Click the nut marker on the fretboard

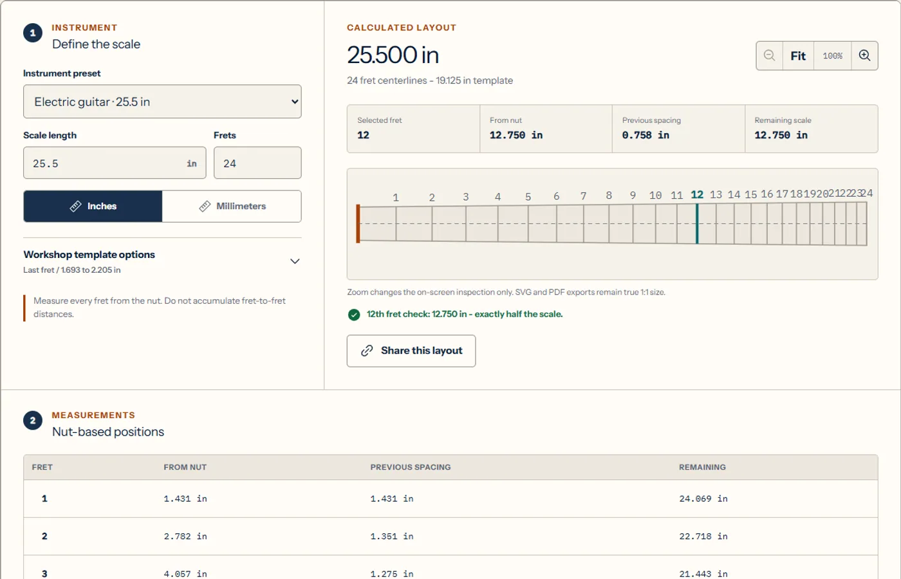[358, 223]
